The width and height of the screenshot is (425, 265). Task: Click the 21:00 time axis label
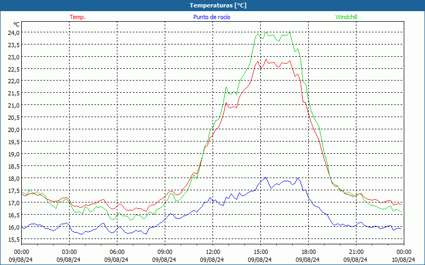pyautogui.click(x=356, y=252)
